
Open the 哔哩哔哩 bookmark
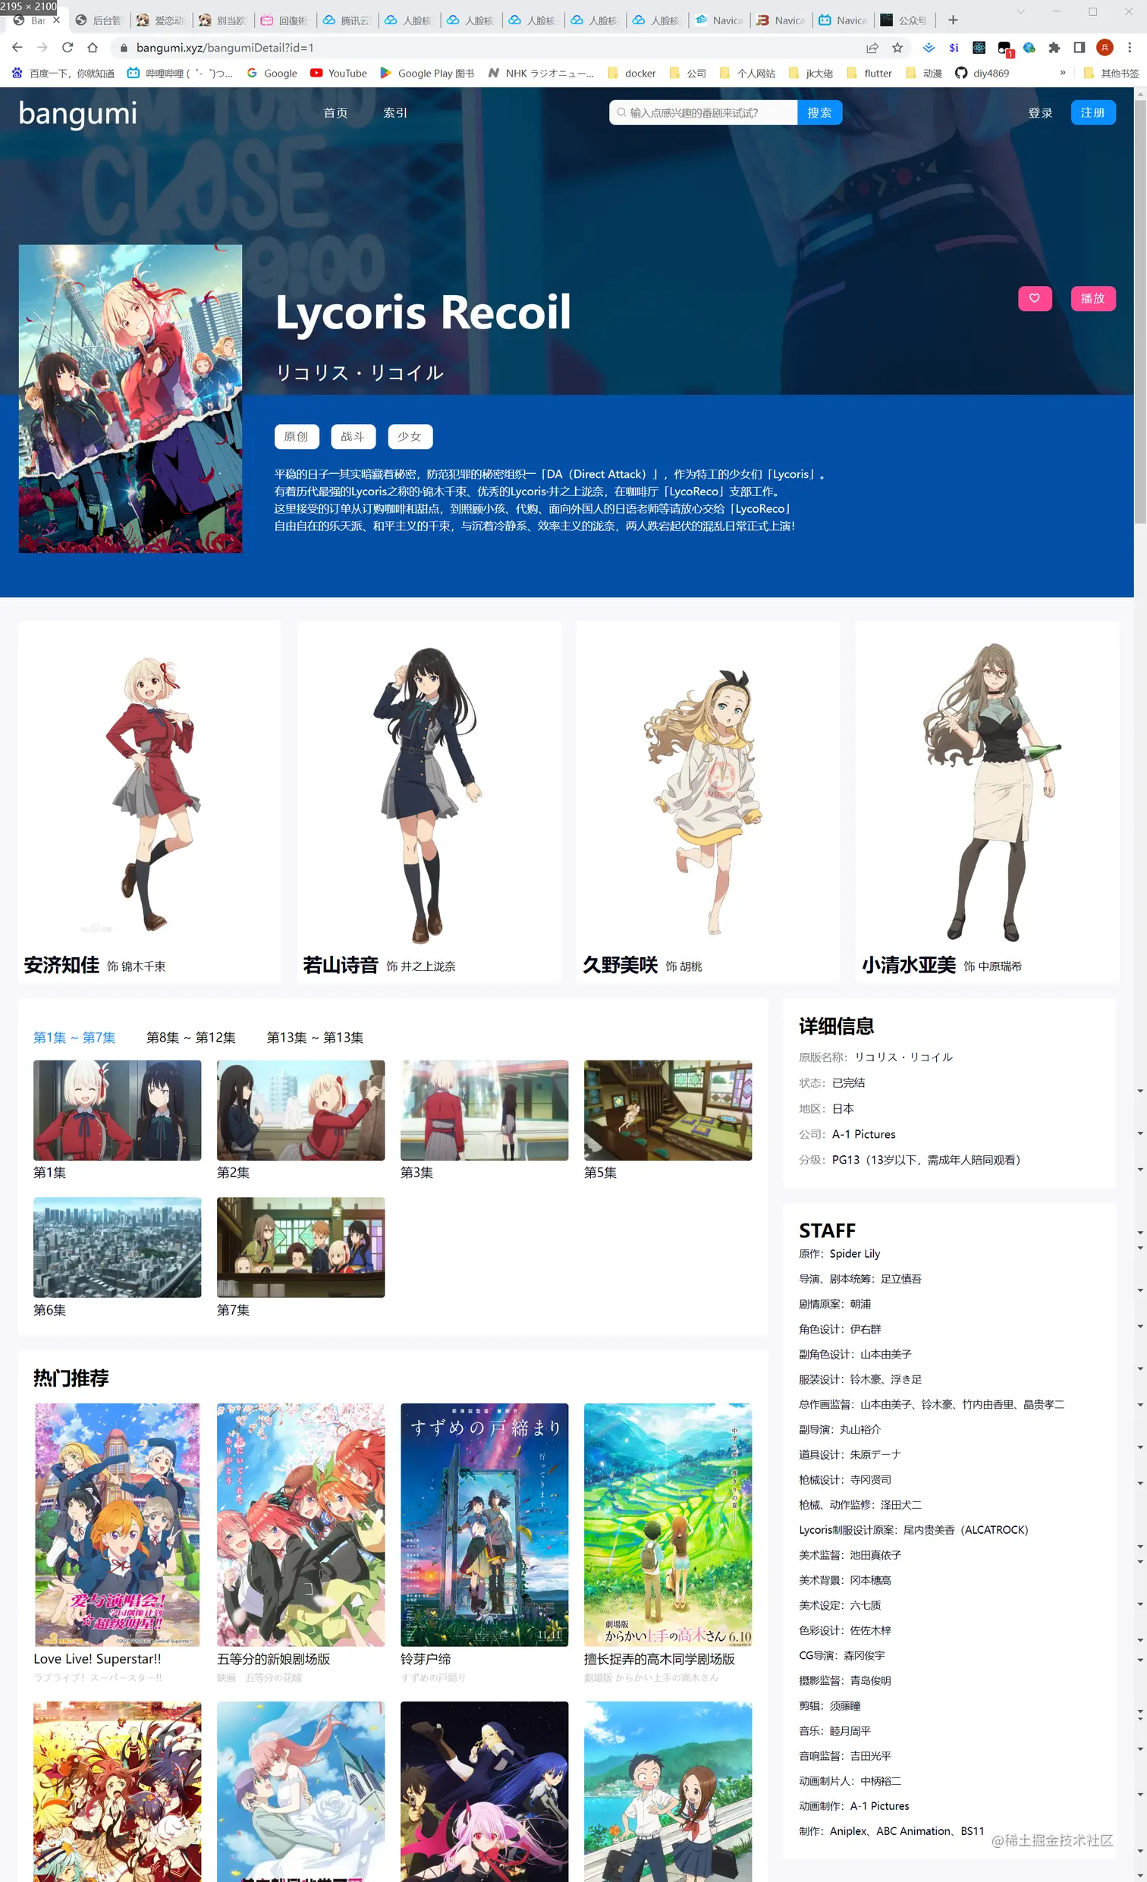[181, 74]
